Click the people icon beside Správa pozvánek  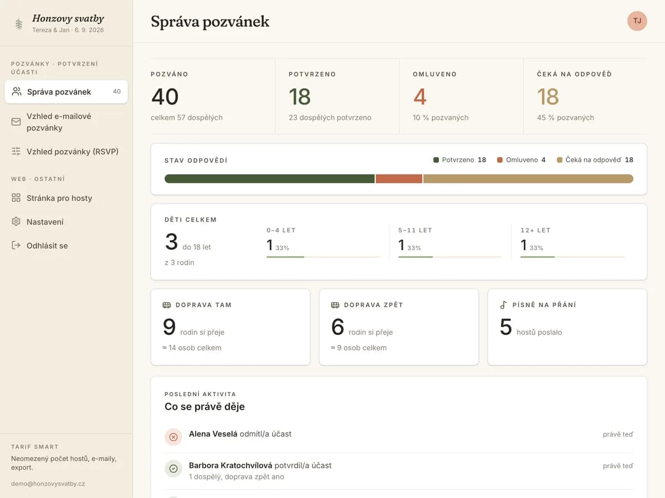(x=17, y=91)
